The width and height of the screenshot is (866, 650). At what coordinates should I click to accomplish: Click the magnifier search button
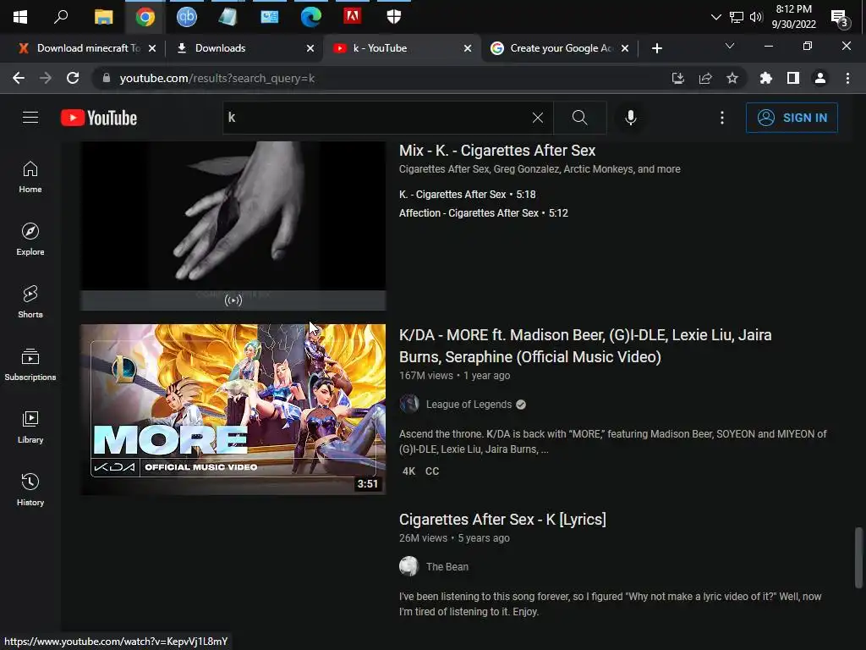579,118
